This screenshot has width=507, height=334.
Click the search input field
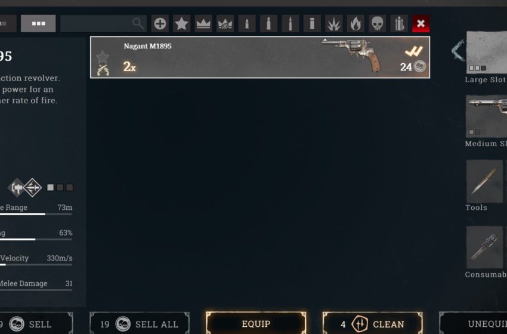(103, 24)
